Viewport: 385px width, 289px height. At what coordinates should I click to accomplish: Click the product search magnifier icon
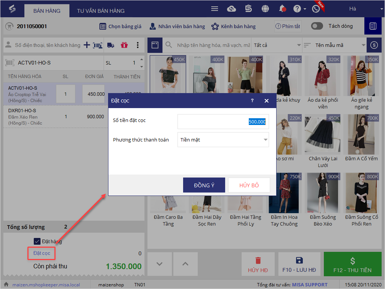[169, 45]
